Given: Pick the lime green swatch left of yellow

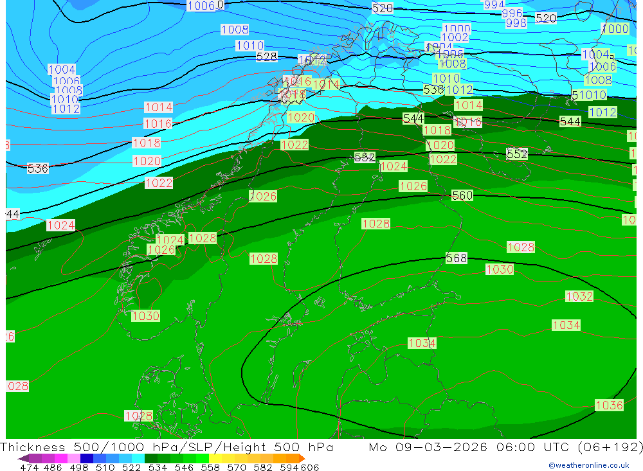Looking at the screenshot, I should (x=203, y=458).
